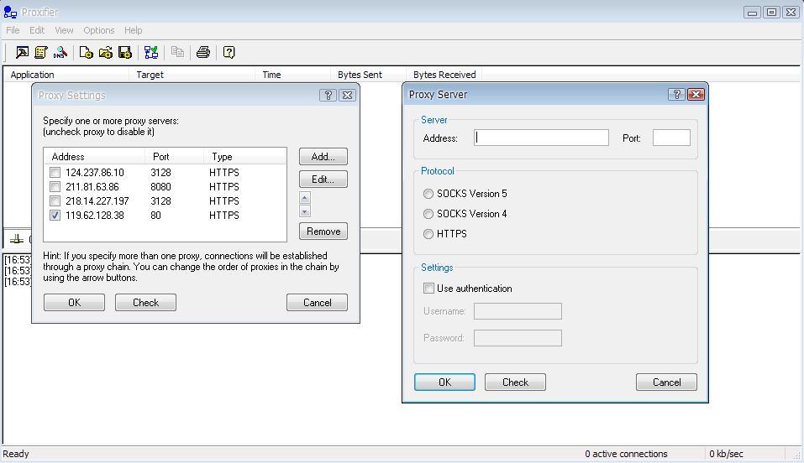Click Address column header in proxy list
This screenshot has width=804, height=463.
94,156
